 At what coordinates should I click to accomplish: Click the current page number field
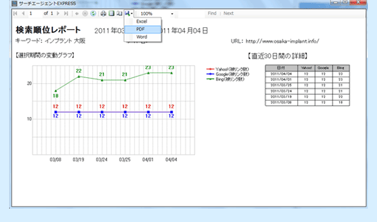point(35,13)
